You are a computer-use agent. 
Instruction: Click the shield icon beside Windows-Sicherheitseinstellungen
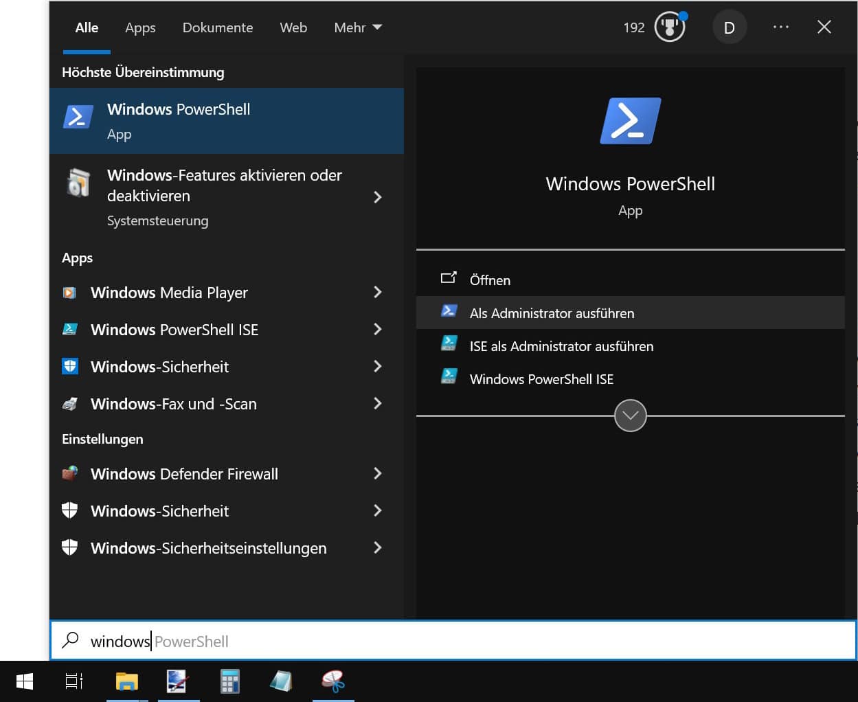(x=69, y=547)
